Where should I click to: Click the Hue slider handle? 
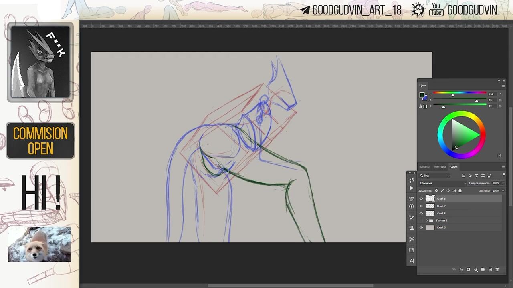pos(453,95)
